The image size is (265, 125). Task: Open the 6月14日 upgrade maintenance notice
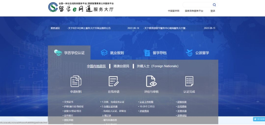point(89,28)
